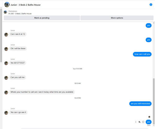
Task: Click Junior's avatar in the chat header
Action: point(7,5)
